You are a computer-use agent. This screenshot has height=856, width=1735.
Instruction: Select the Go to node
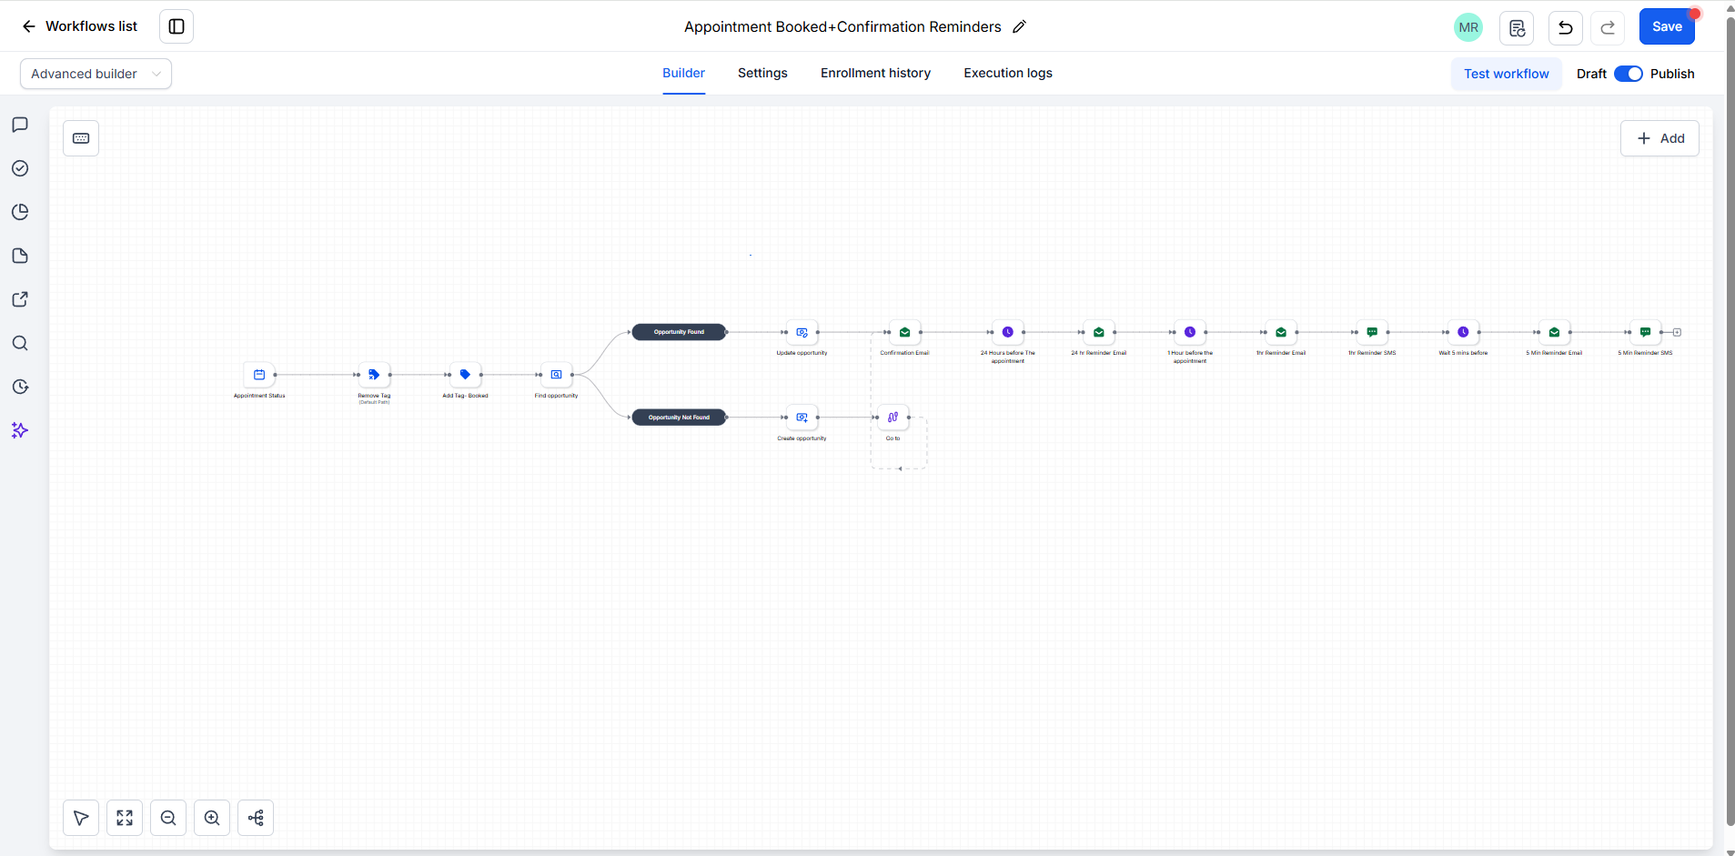(x=893, y=418)
